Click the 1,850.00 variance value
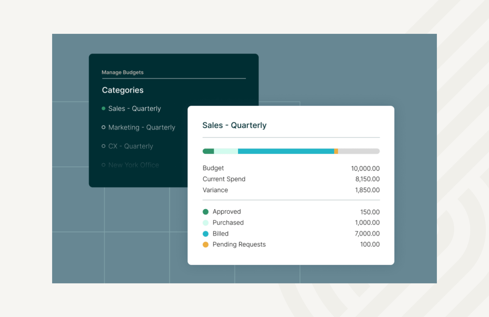The width and height of the screenshot is (489, 317). click(x=367, y=190)
